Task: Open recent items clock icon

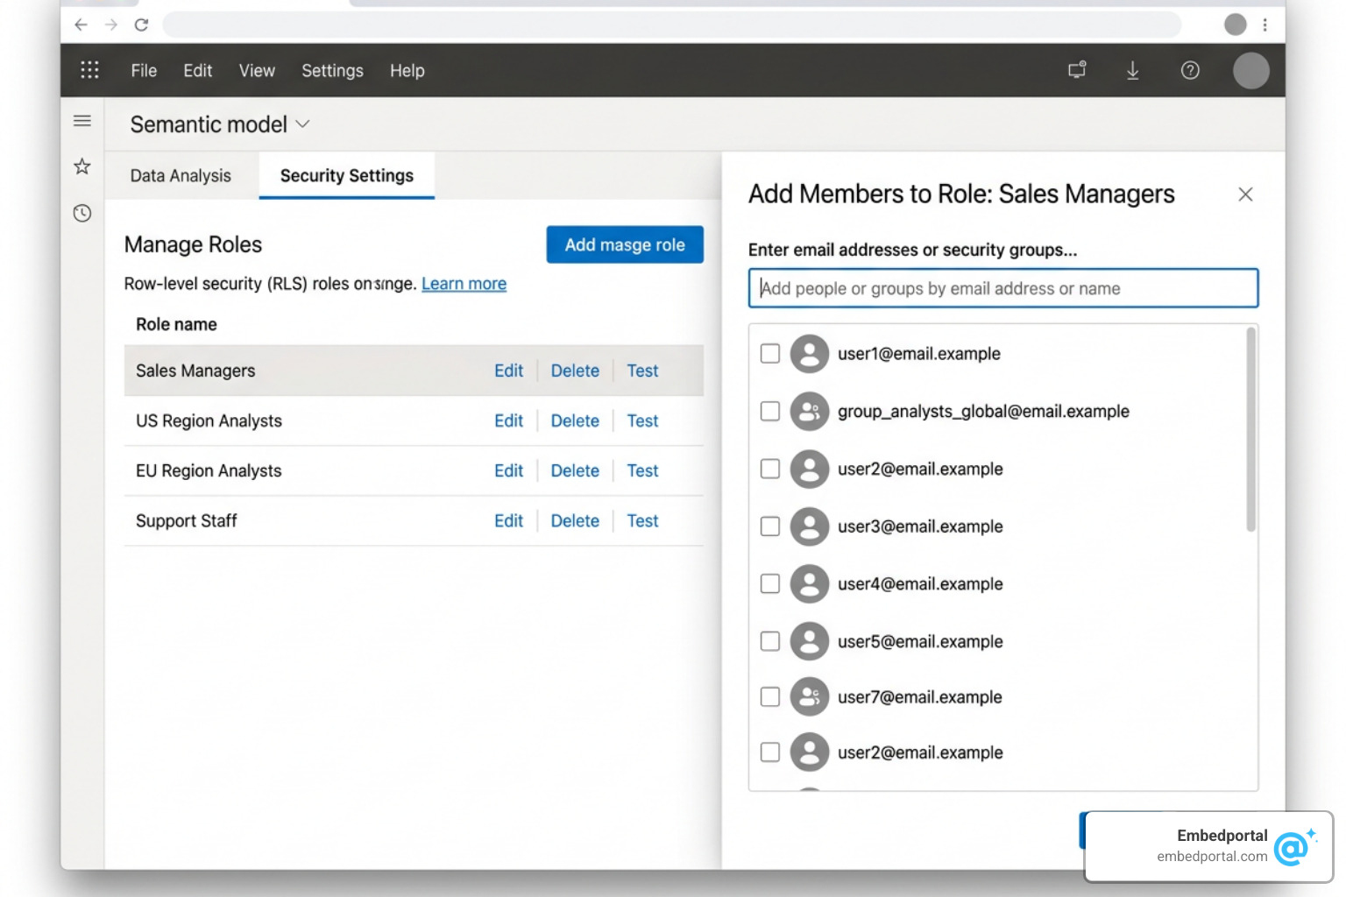Action: coord(82,213)
